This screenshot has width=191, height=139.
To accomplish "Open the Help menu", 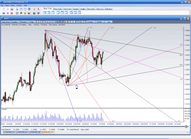I will [x=25, y=5].
